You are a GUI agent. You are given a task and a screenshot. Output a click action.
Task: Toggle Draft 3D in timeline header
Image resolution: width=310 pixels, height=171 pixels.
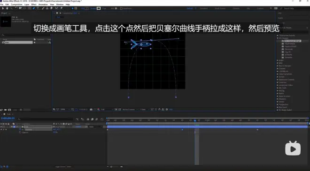click(x=83, y=119)
